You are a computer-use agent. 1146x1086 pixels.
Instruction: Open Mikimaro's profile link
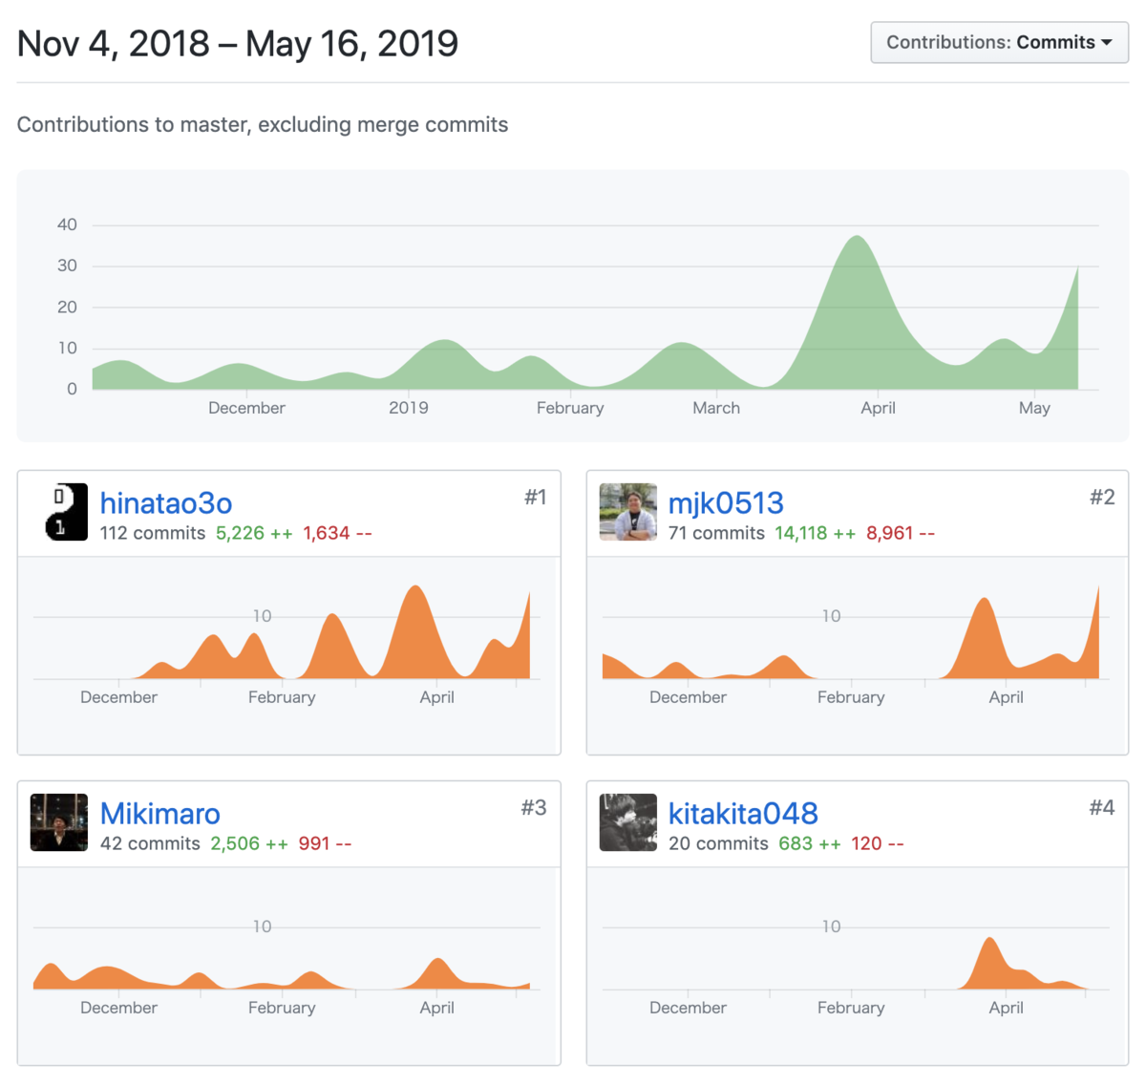pos(160,813)
